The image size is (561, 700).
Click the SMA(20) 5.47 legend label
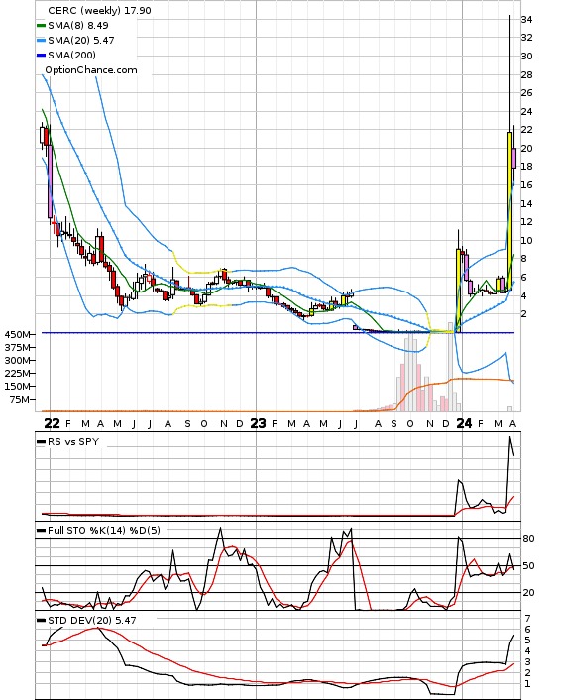pos(81,41)
